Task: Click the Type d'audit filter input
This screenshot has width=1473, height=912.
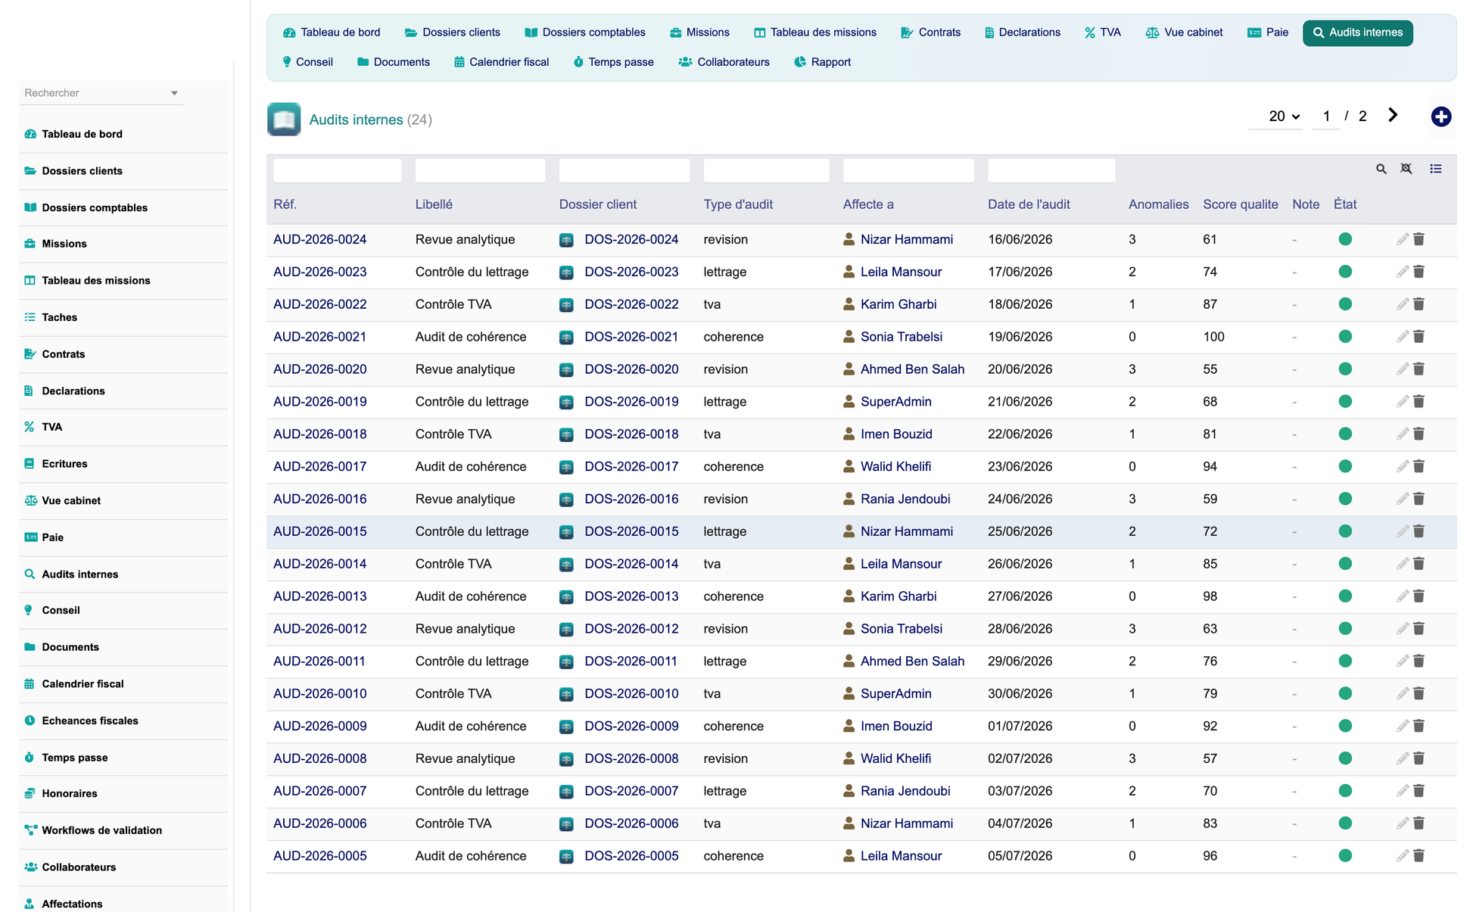Action: (x=766, y=171)
